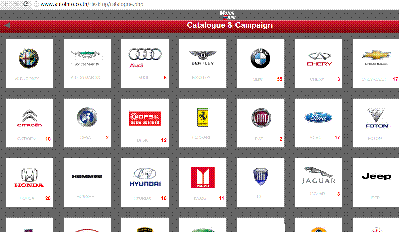This screenshot has width=399, height=232.
Task: Click the ASTON MARTIN brand name
Action: (85, 78)
